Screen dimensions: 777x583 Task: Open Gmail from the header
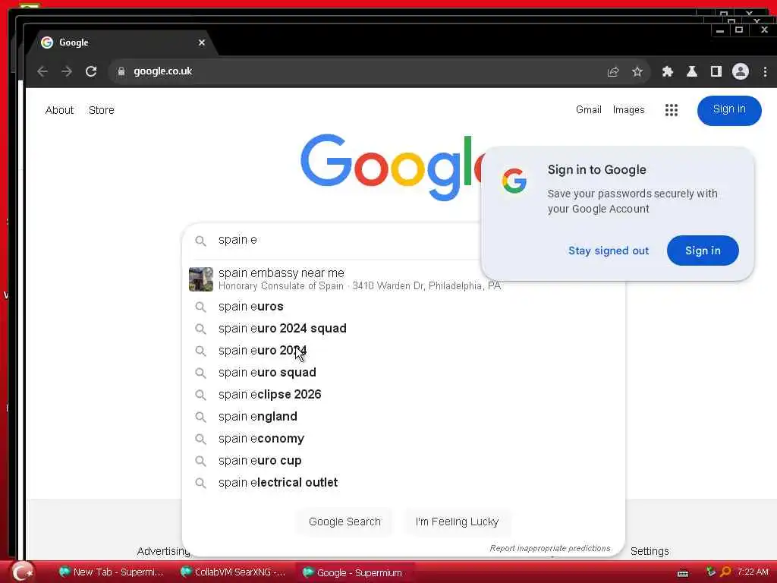(589, 109)
